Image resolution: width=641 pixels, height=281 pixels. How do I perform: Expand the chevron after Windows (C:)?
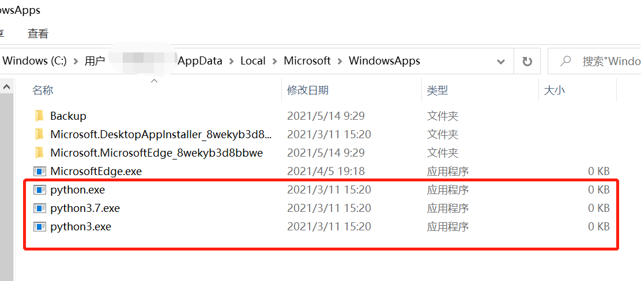[x=76, y=61]
